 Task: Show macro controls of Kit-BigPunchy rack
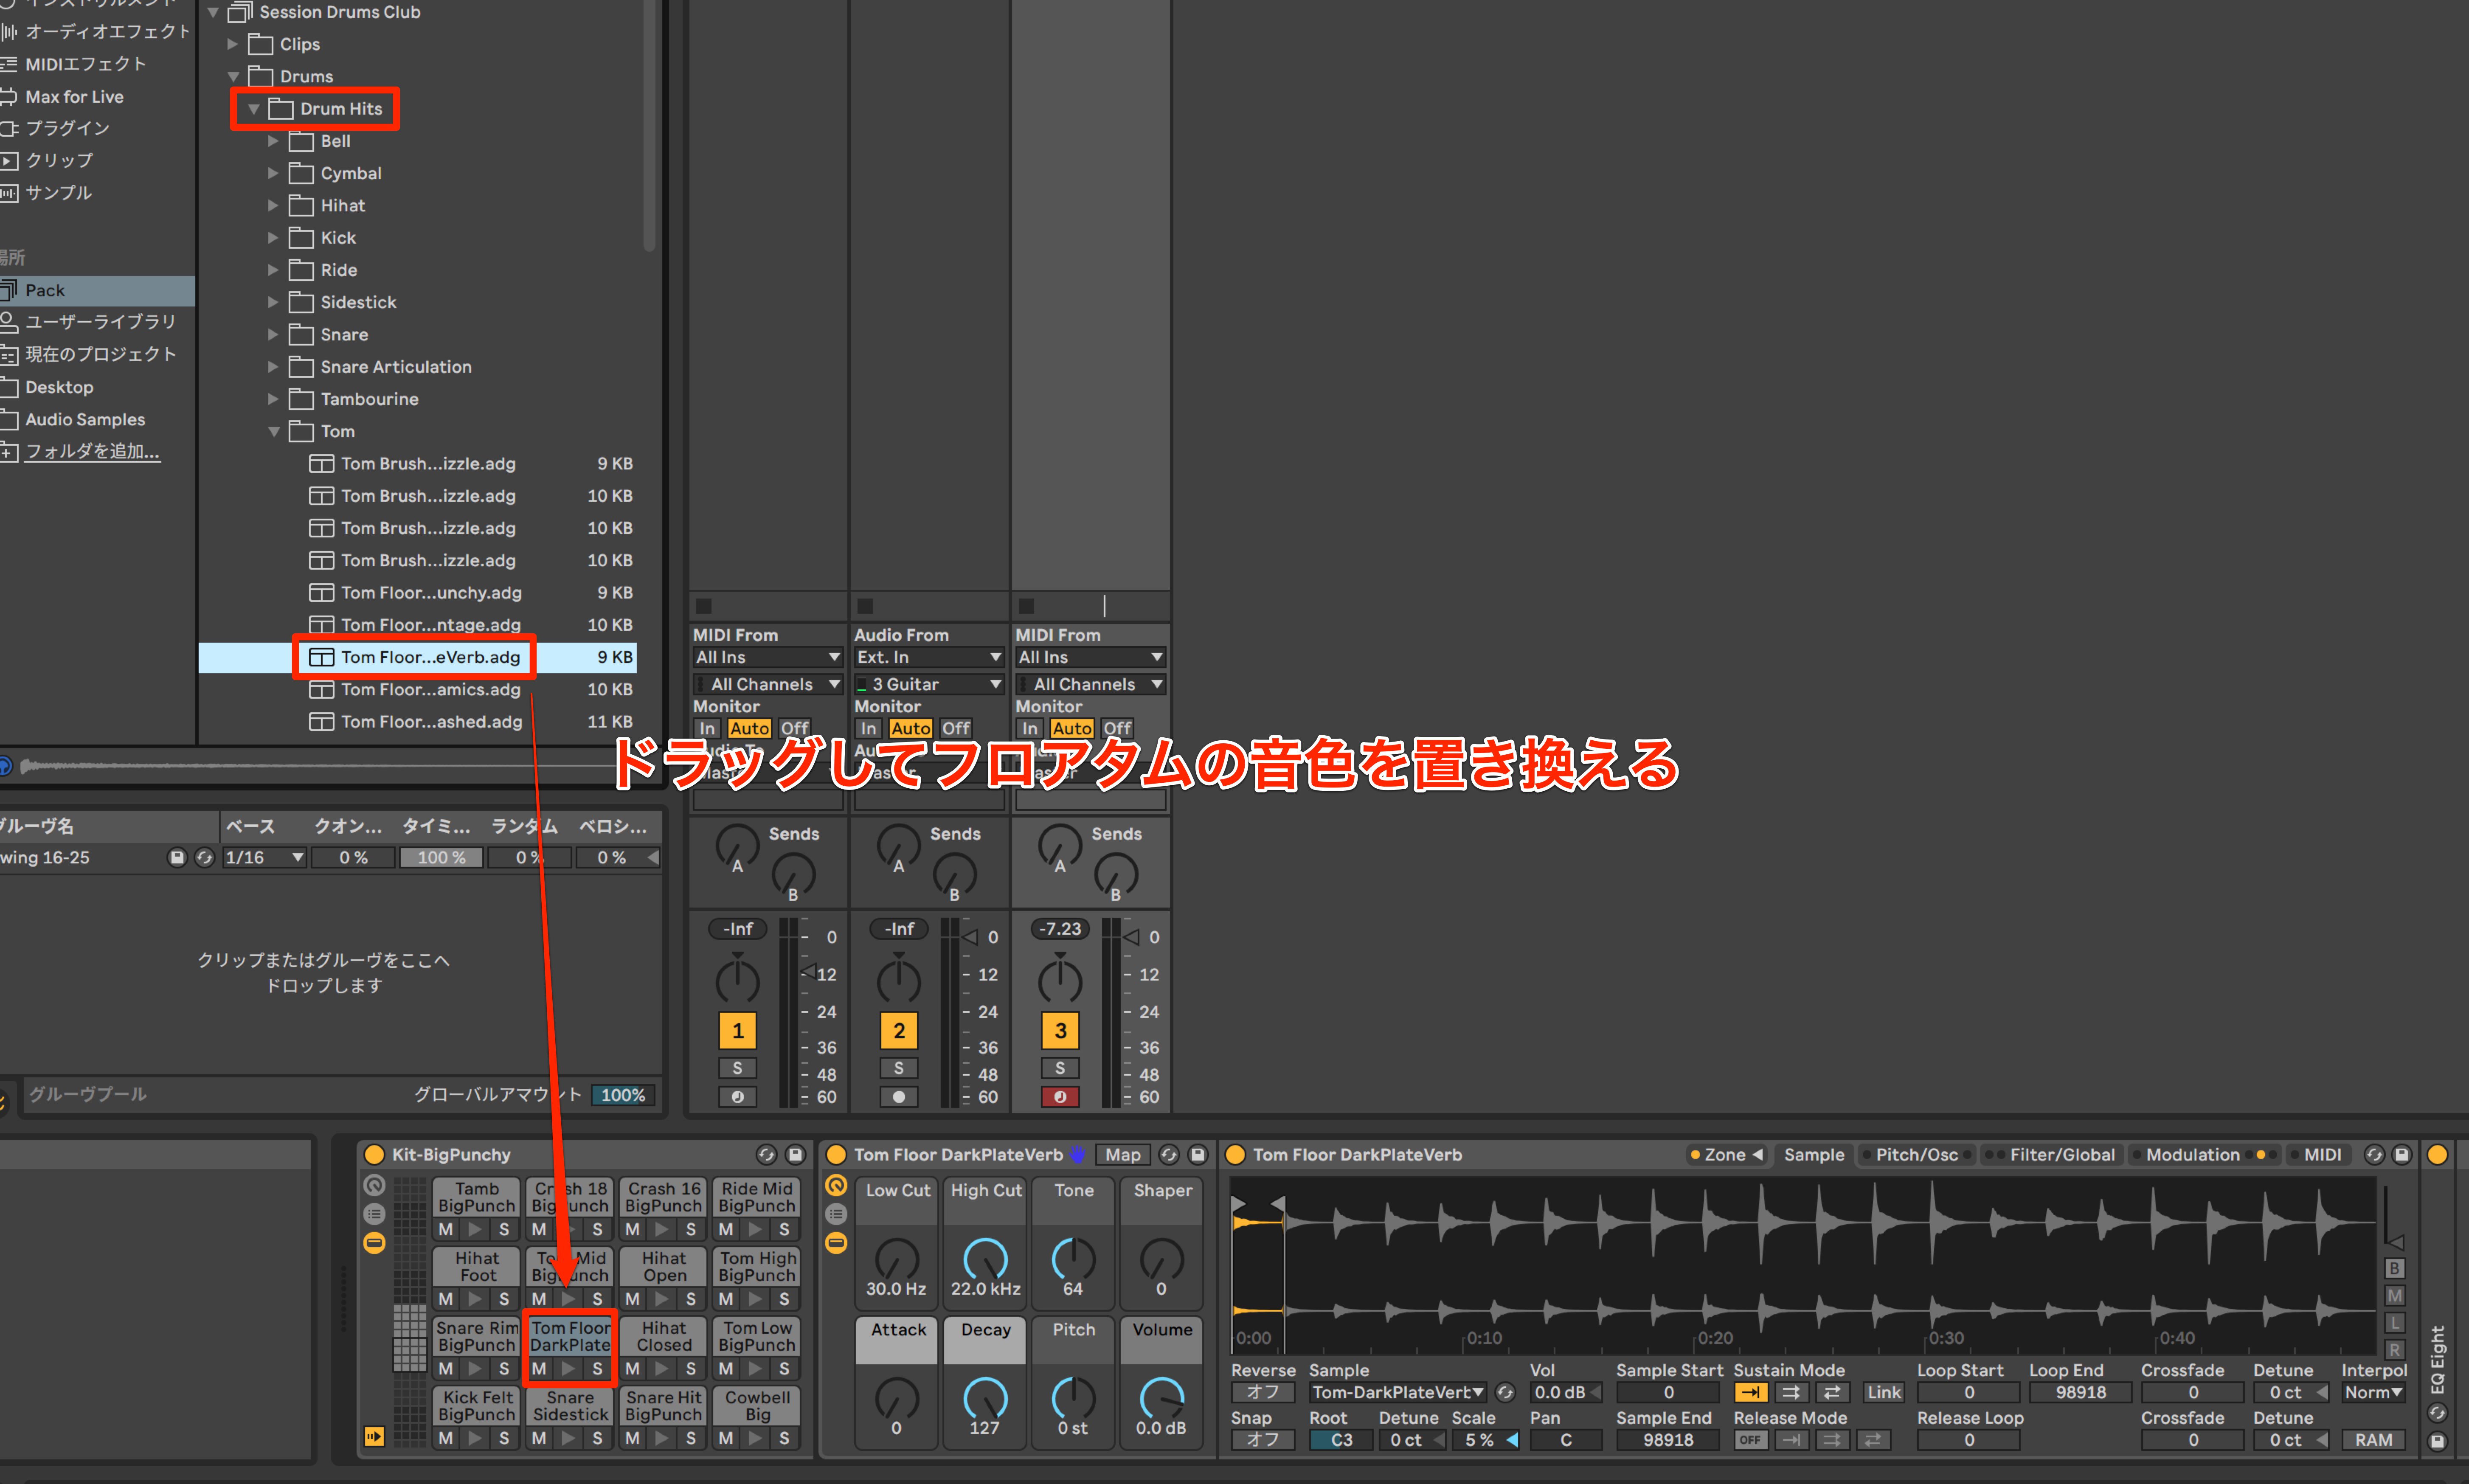(x=374, y=1186)
